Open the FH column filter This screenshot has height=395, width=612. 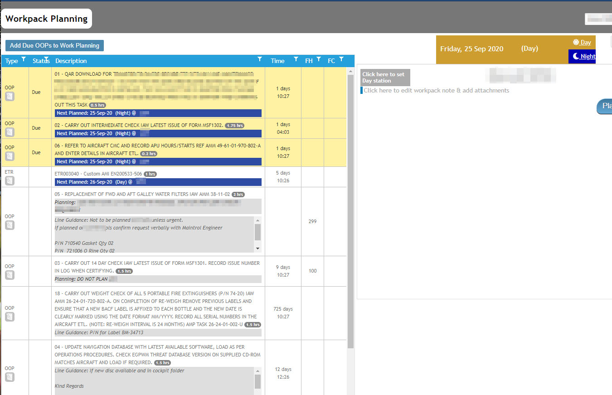point(319,59)
